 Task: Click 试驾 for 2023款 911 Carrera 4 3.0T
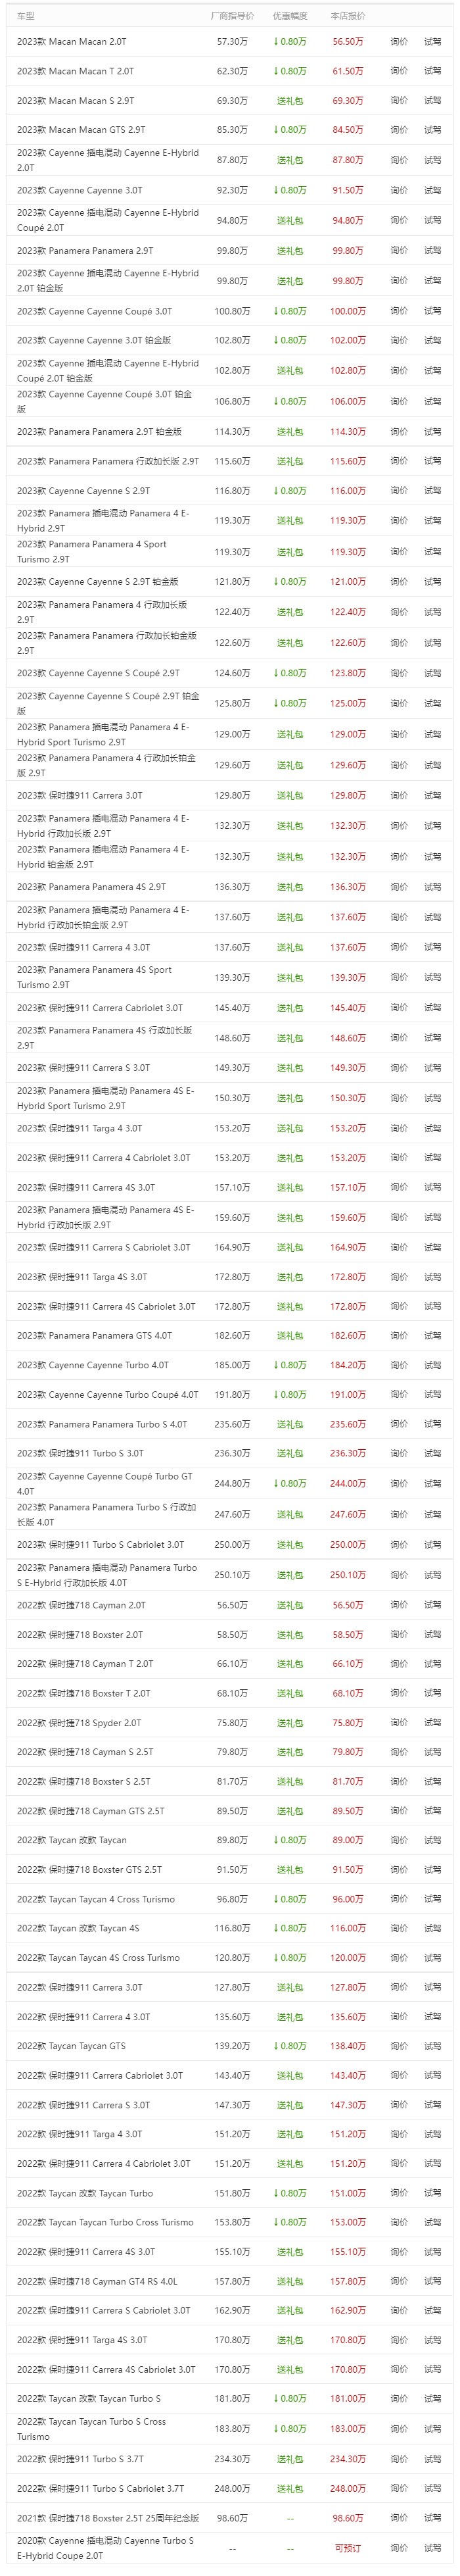tap(432, 947)
